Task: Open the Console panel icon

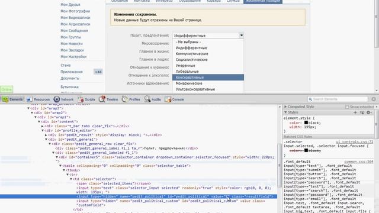Action: (x=168, y=99)
